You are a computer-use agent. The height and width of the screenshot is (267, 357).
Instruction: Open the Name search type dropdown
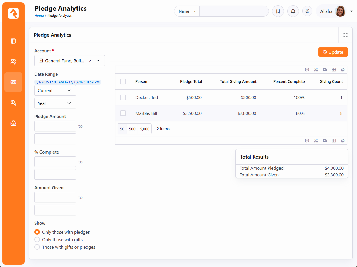tap(187, 11)
